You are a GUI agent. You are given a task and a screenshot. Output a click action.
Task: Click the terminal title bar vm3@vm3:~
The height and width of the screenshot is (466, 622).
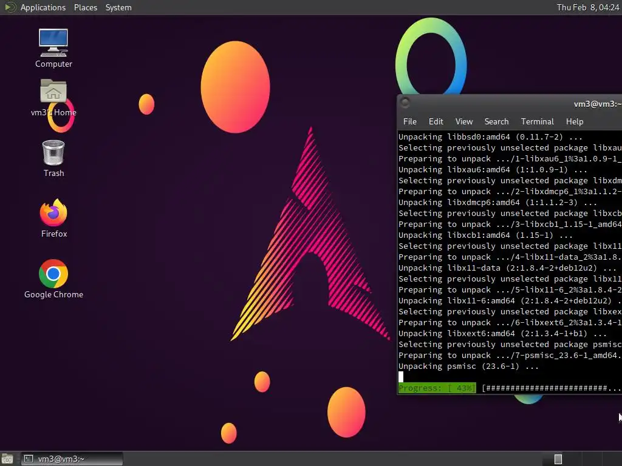click(x=510, y=104)
